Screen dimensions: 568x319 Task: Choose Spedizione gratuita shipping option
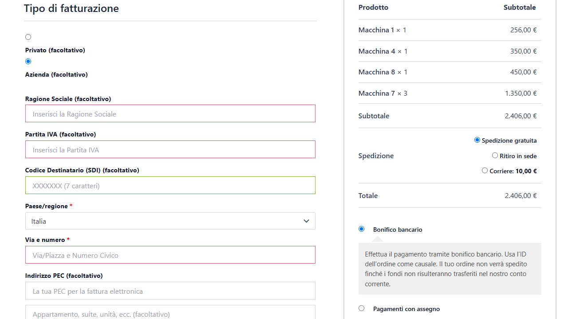[x=477, y=140]
